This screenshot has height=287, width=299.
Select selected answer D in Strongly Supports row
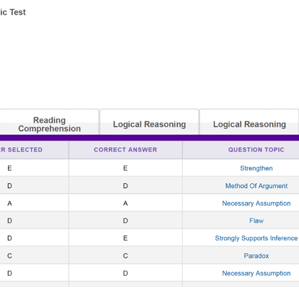tap(9, 239)
